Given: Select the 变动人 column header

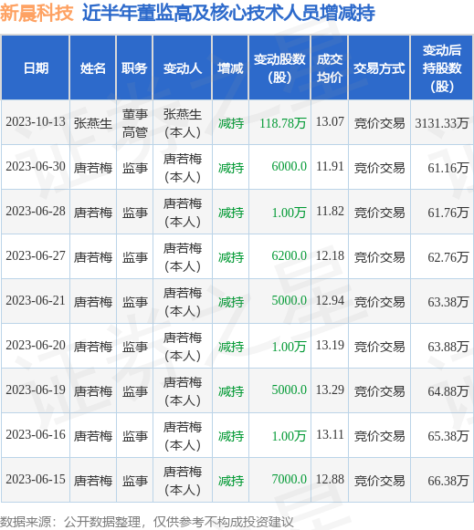Looking at the screenshot, I should pos(183,68).
